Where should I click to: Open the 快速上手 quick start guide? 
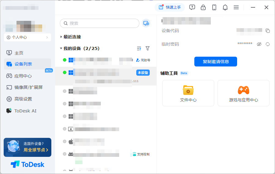(x=170, y=7)
